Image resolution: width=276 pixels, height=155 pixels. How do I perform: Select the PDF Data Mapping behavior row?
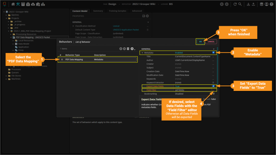coord(98,59)
